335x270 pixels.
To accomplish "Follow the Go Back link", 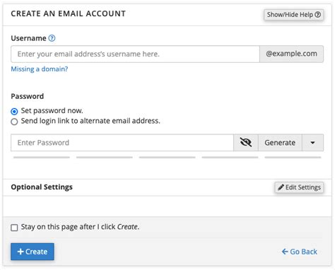I will [x=300, y=252].
